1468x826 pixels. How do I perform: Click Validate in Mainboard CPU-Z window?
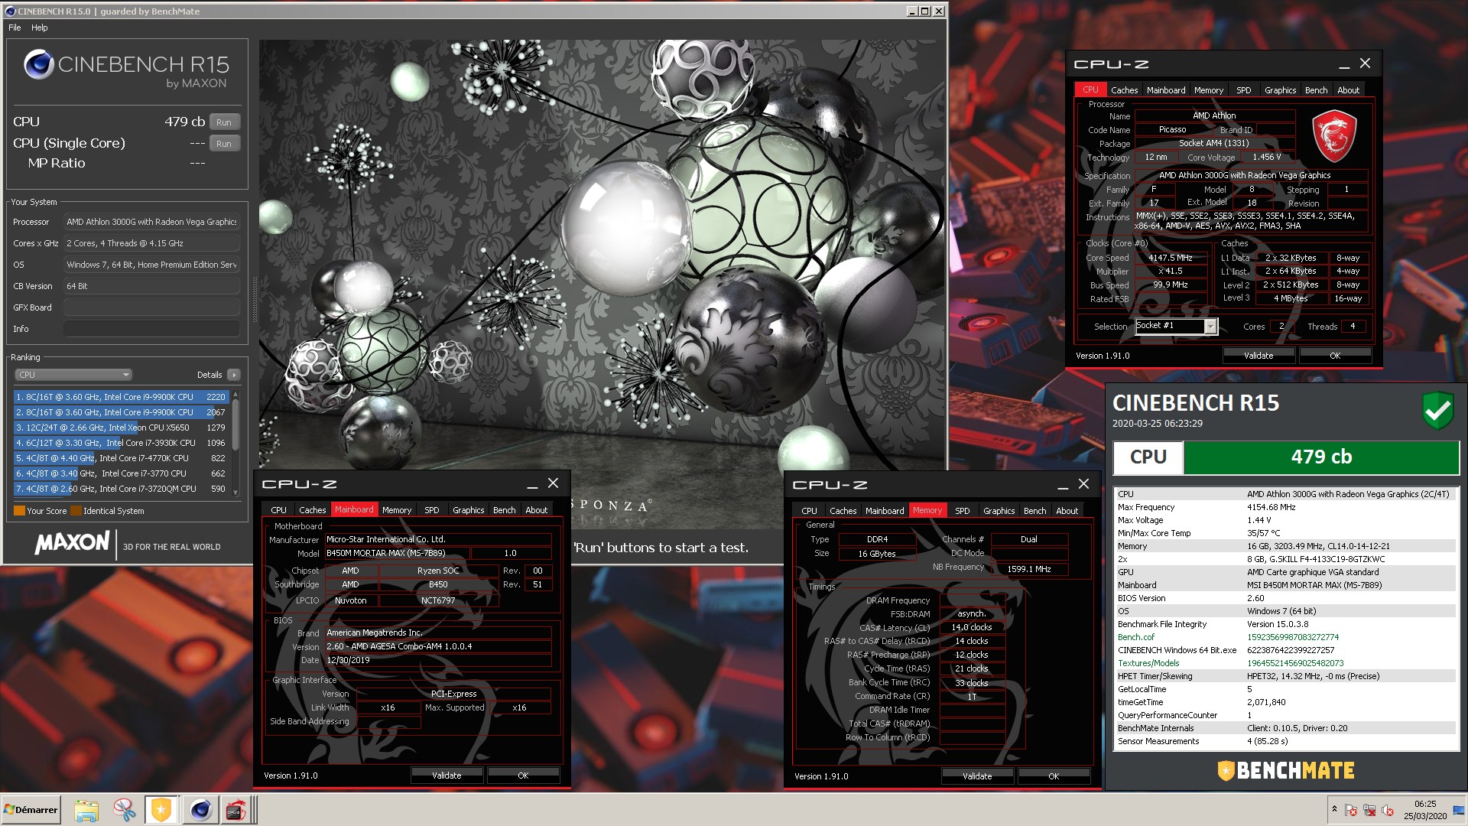tap(447, 776)
